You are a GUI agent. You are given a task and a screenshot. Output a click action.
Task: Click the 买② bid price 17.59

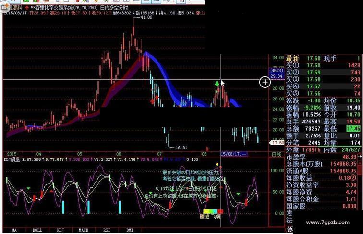[314, 73]
